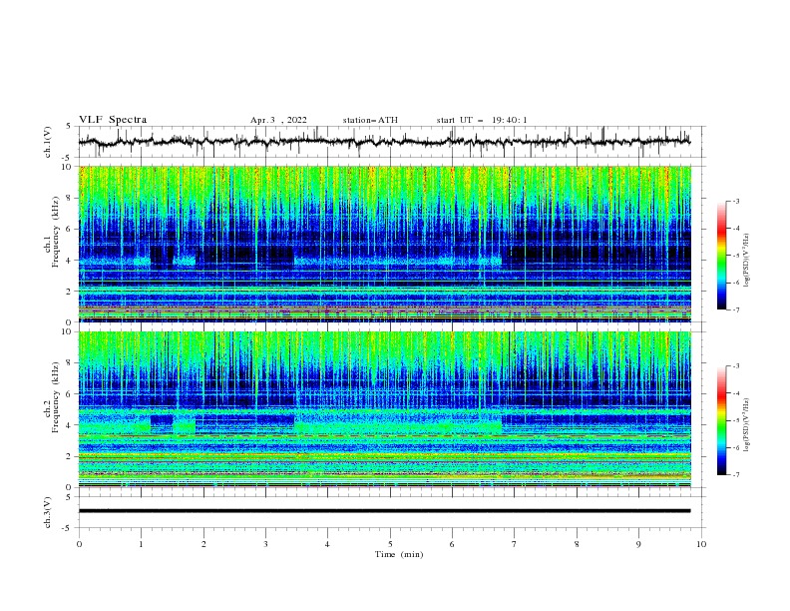Click time axis tick label "7"

[515, 544]
